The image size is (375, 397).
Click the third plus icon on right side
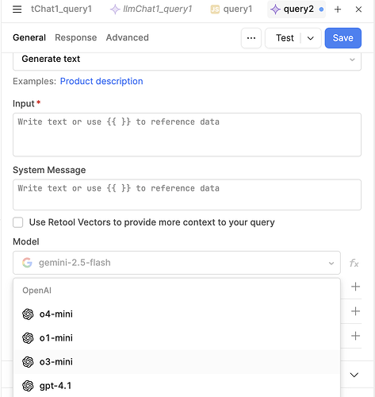coord(355,336)
